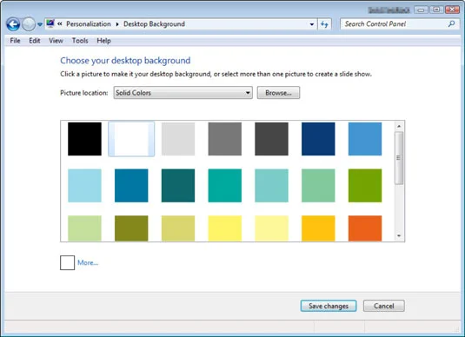This screenshot has height=337, width=465.
Task: Pick the light gray swatch
Action: (x=178, y=139)
